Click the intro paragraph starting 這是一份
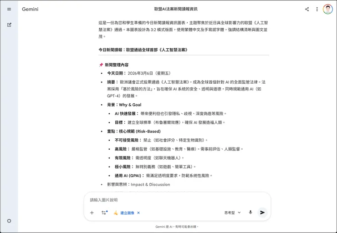 (184, 30)
